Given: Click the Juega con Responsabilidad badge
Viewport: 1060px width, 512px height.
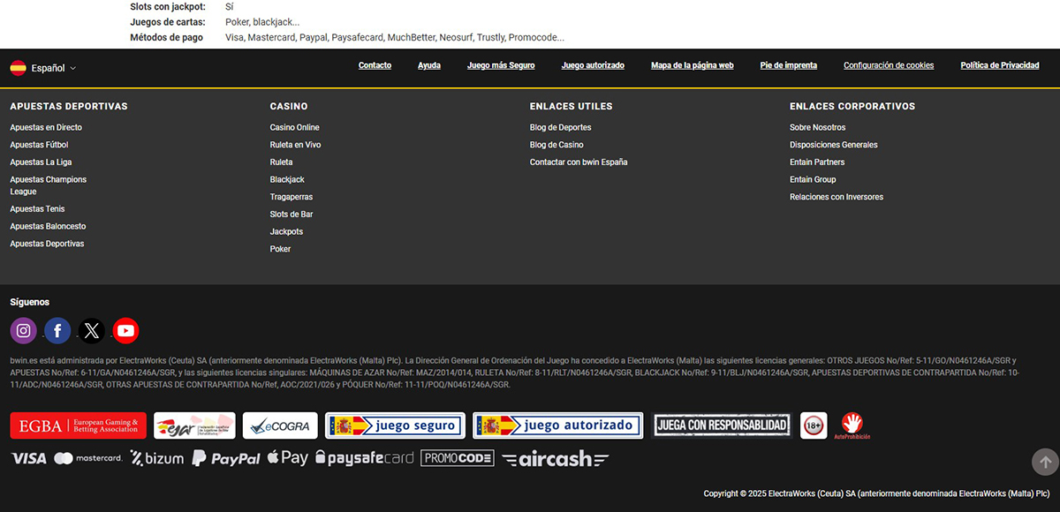Looking at the screenshot, I should click(x=722, y=425).
